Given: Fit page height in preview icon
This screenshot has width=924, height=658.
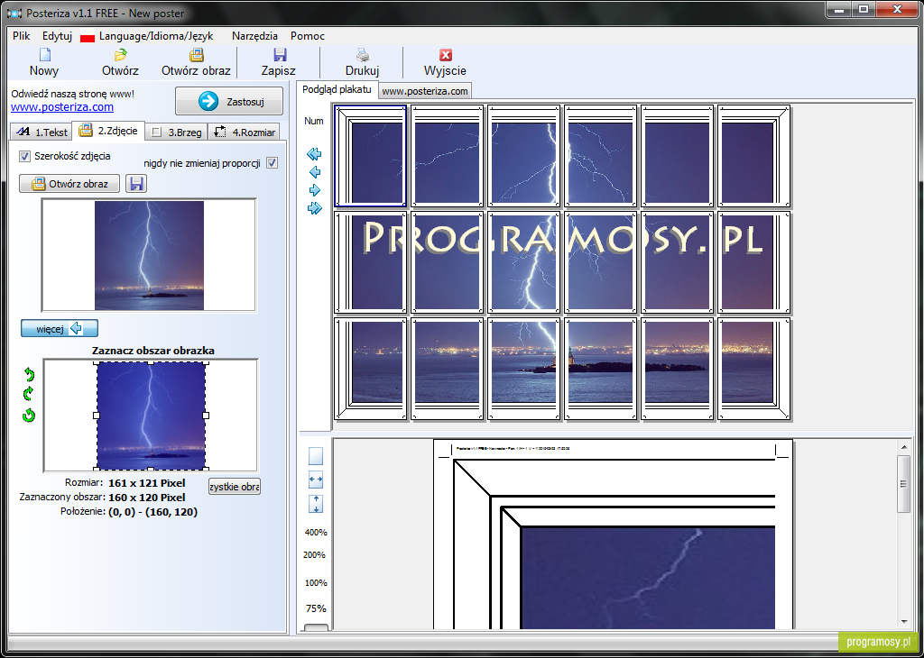Looking at the screenshot, I should point(316,504).
